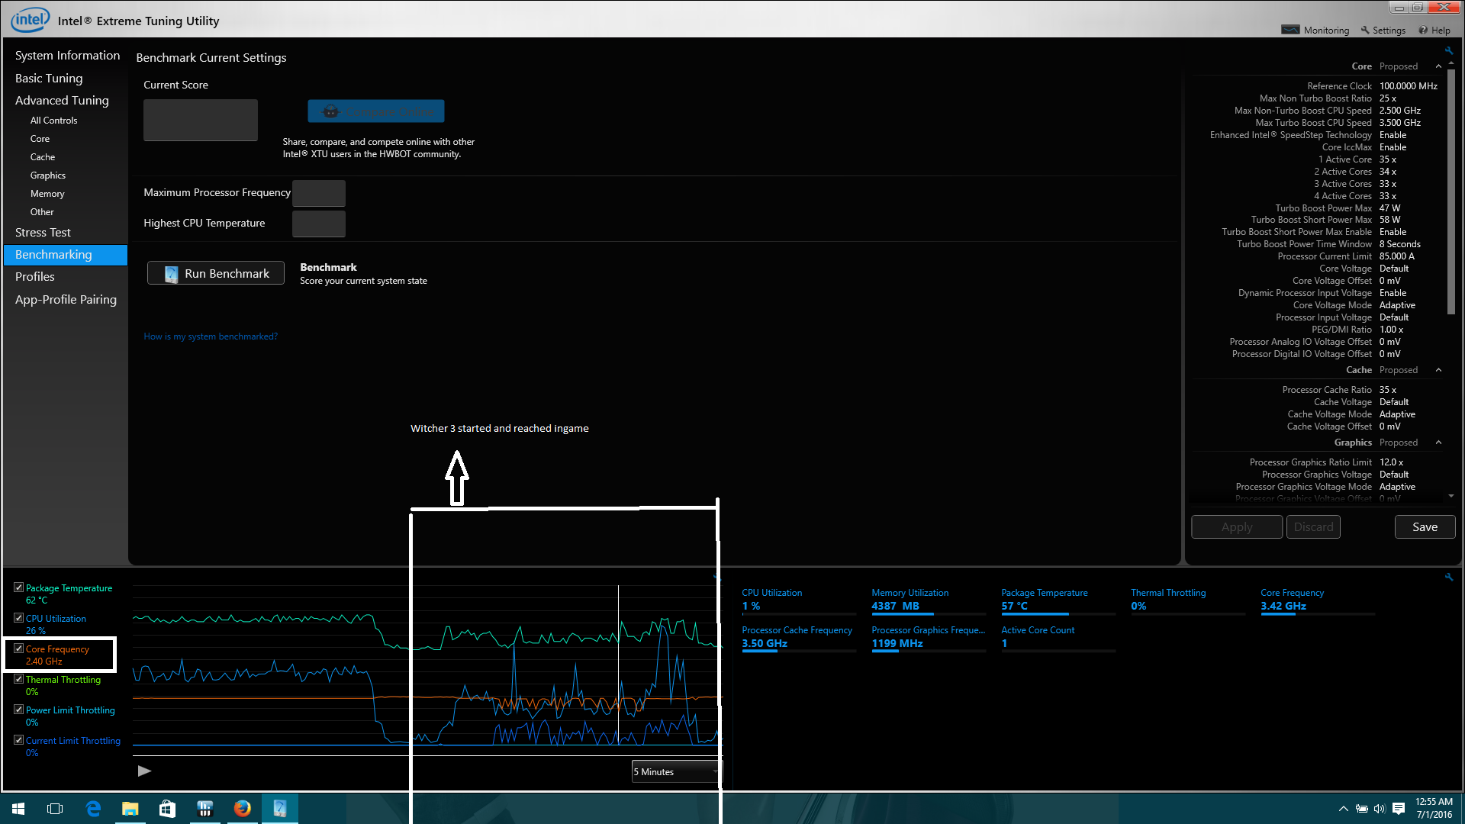Click the proposed settings scrollbar
Image resolution: width=1465 pixels, height=824 pixels.
pyautogui.click(x=1451, y=191)
